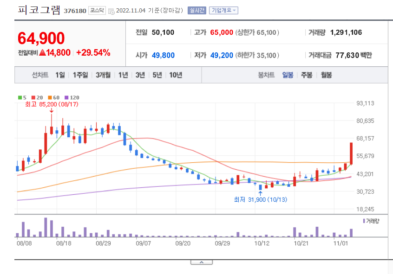Switch to 일봉 daily candle chart

tap(288, 75)
